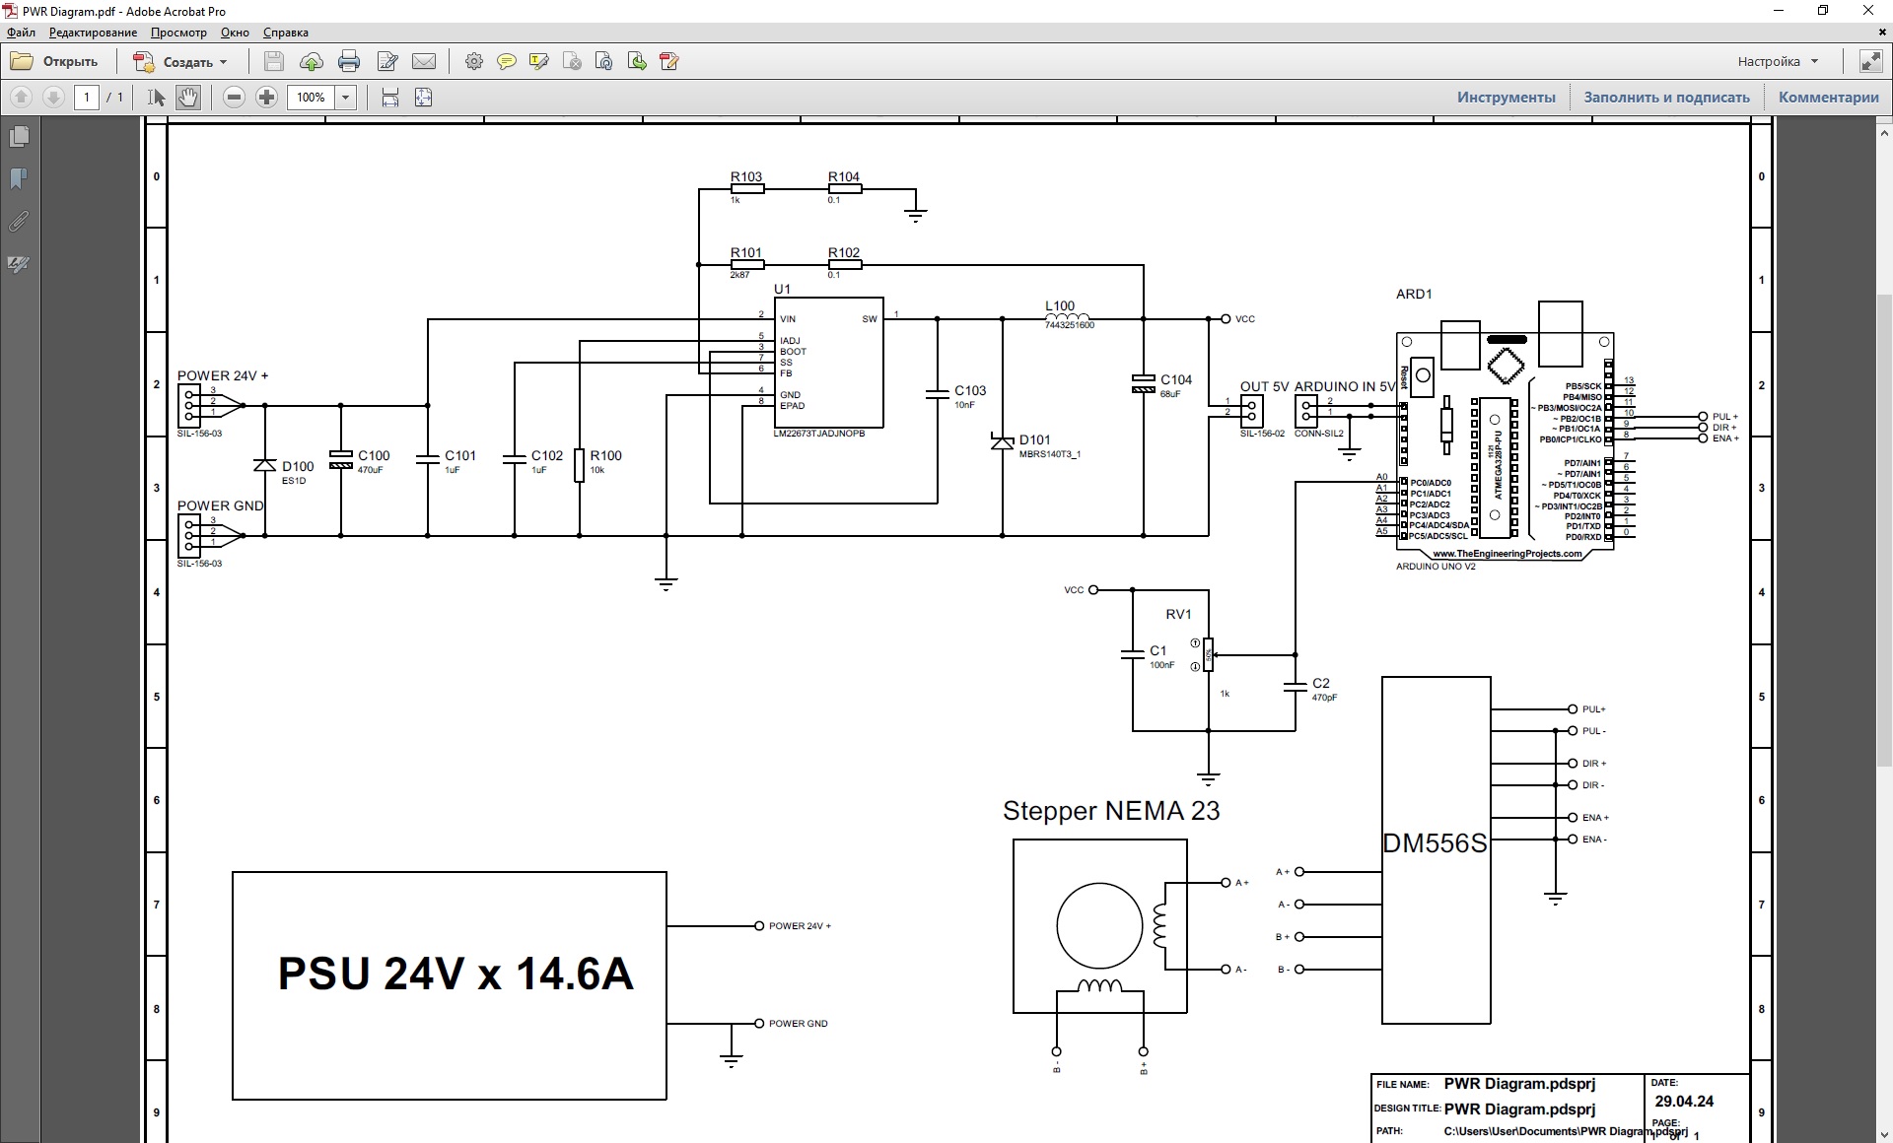
Task: Expand the Настройка dropdown
Action: click(1778, 61)
